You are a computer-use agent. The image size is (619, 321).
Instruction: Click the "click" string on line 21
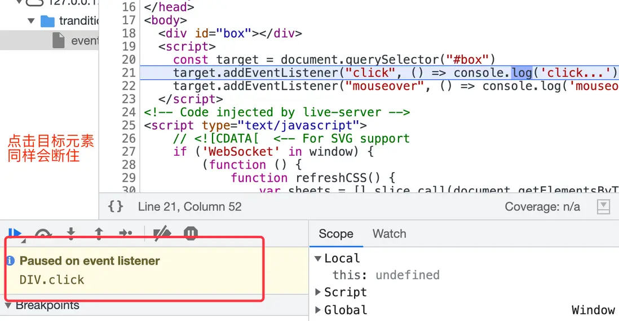(x=370, y=73)
